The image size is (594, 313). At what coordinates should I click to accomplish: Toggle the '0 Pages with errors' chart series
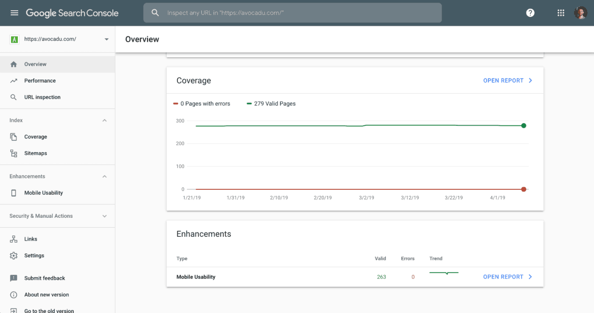point(202,103)
